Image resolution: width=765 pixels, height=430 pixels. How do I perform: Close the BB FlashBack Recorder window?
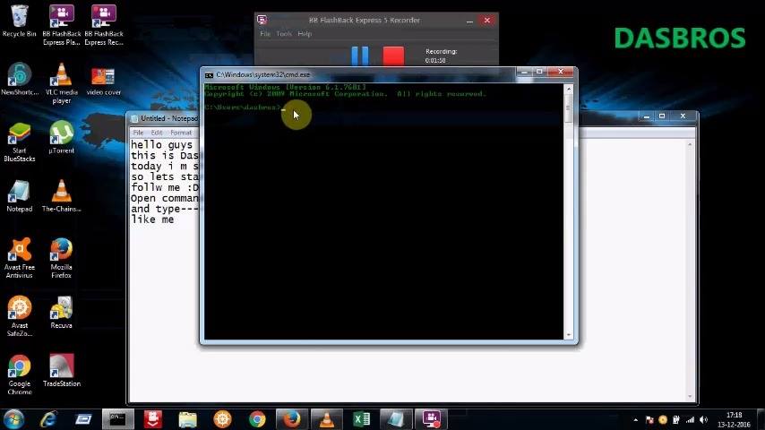click(487, 20)
